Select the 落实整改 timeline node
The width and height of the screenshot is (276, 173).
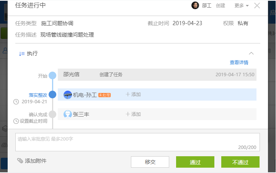point(52,95)
